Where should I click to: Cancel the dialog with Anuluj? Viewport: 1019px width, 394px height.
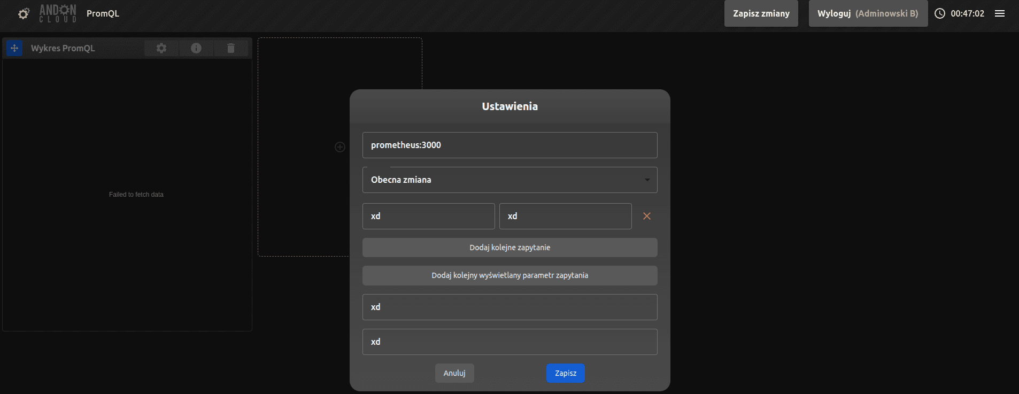tap(454, 373)
